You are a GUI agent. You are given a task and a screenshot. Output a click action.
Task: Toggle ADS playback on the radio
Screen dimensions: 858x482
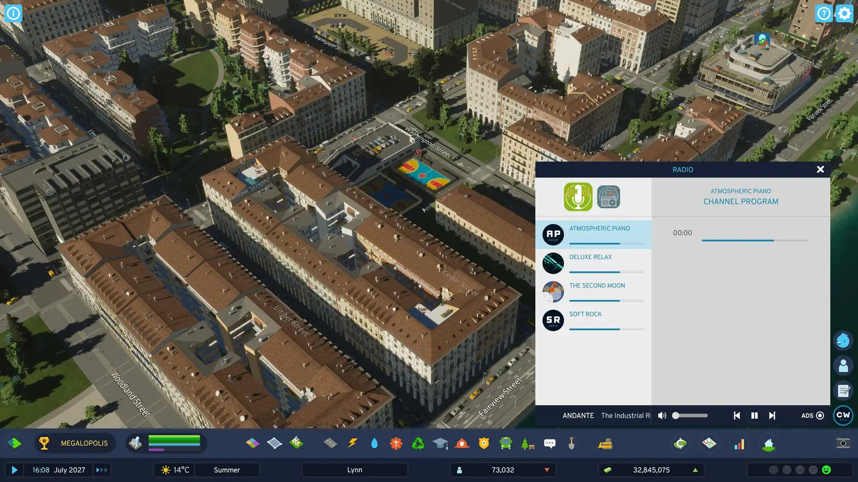point(820,415)
